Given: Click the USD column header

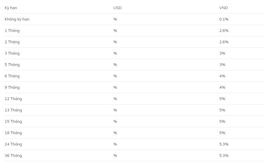Looking at the screenshot, I should [117, 8].
